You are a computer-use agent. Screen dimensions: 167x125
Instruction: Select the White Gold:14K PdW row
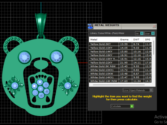tap(120, 81)
